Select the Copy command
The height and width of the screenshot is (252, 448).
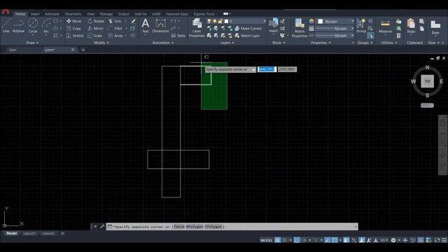click(73, 28)
